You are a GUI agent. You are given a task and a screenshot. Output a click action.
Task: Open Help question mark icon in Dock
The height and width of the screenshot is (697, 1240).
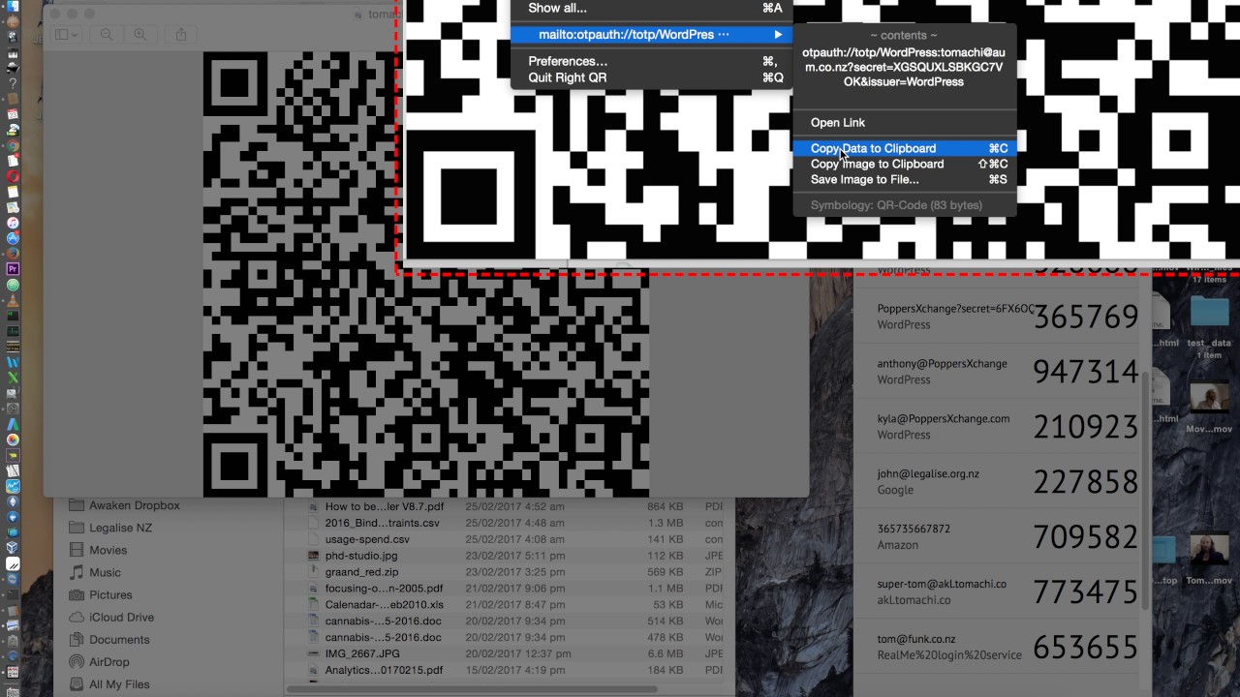(14, 84)
